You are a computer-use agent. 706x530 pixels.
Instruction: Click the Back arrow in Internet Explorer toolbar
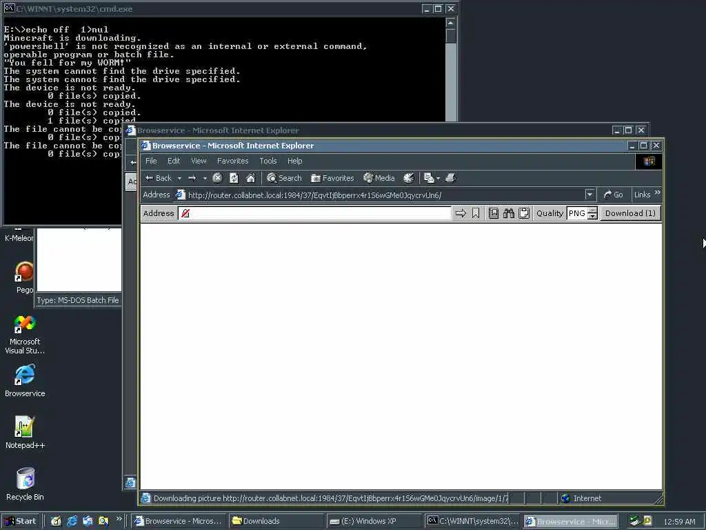click(159, 178)
